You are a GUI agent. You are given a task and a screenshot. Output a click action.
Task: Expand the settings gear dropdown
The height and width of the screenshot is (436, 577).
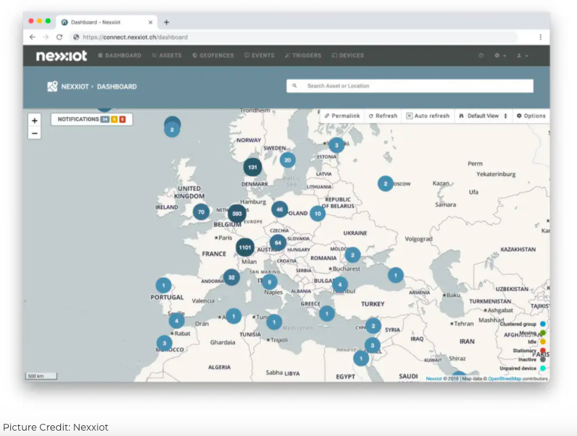(500, 56)
